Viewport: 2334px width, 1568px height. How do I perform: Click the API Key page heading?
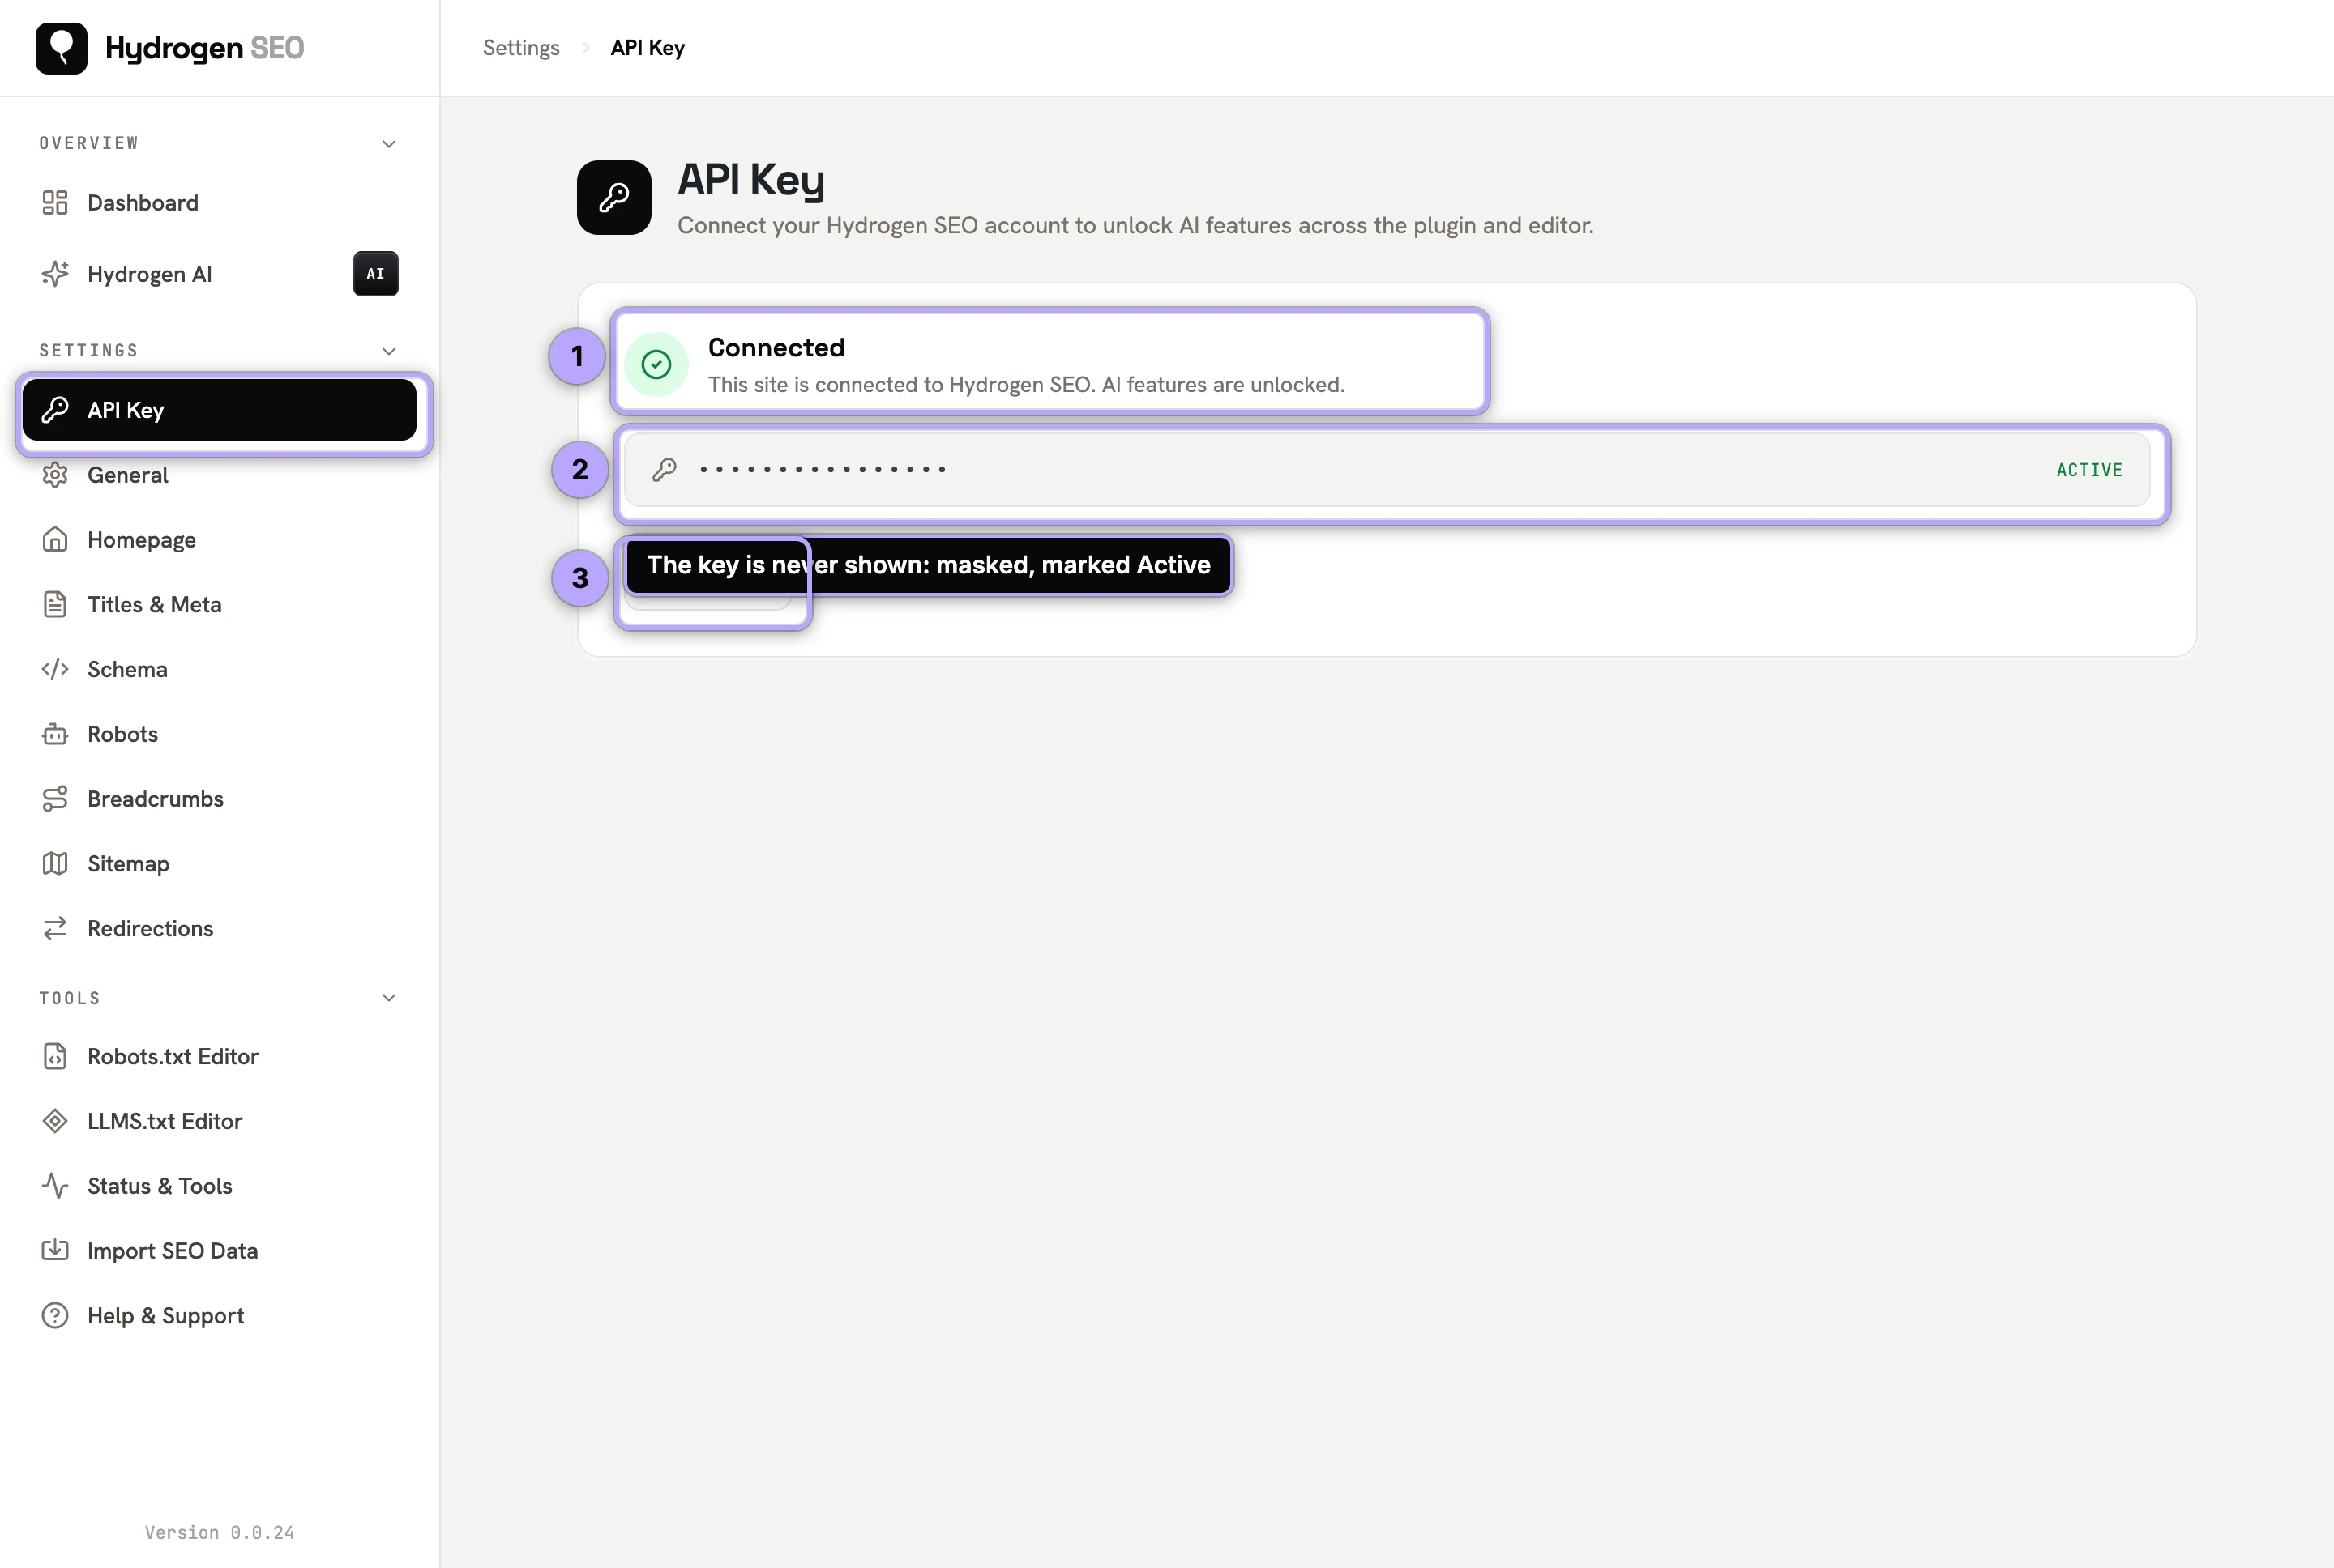point(751,181)
